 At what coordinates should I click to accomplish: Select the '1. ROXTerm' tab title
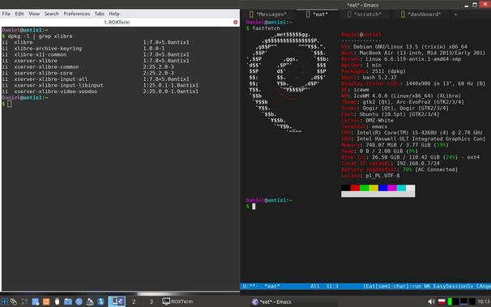point(117,22)
